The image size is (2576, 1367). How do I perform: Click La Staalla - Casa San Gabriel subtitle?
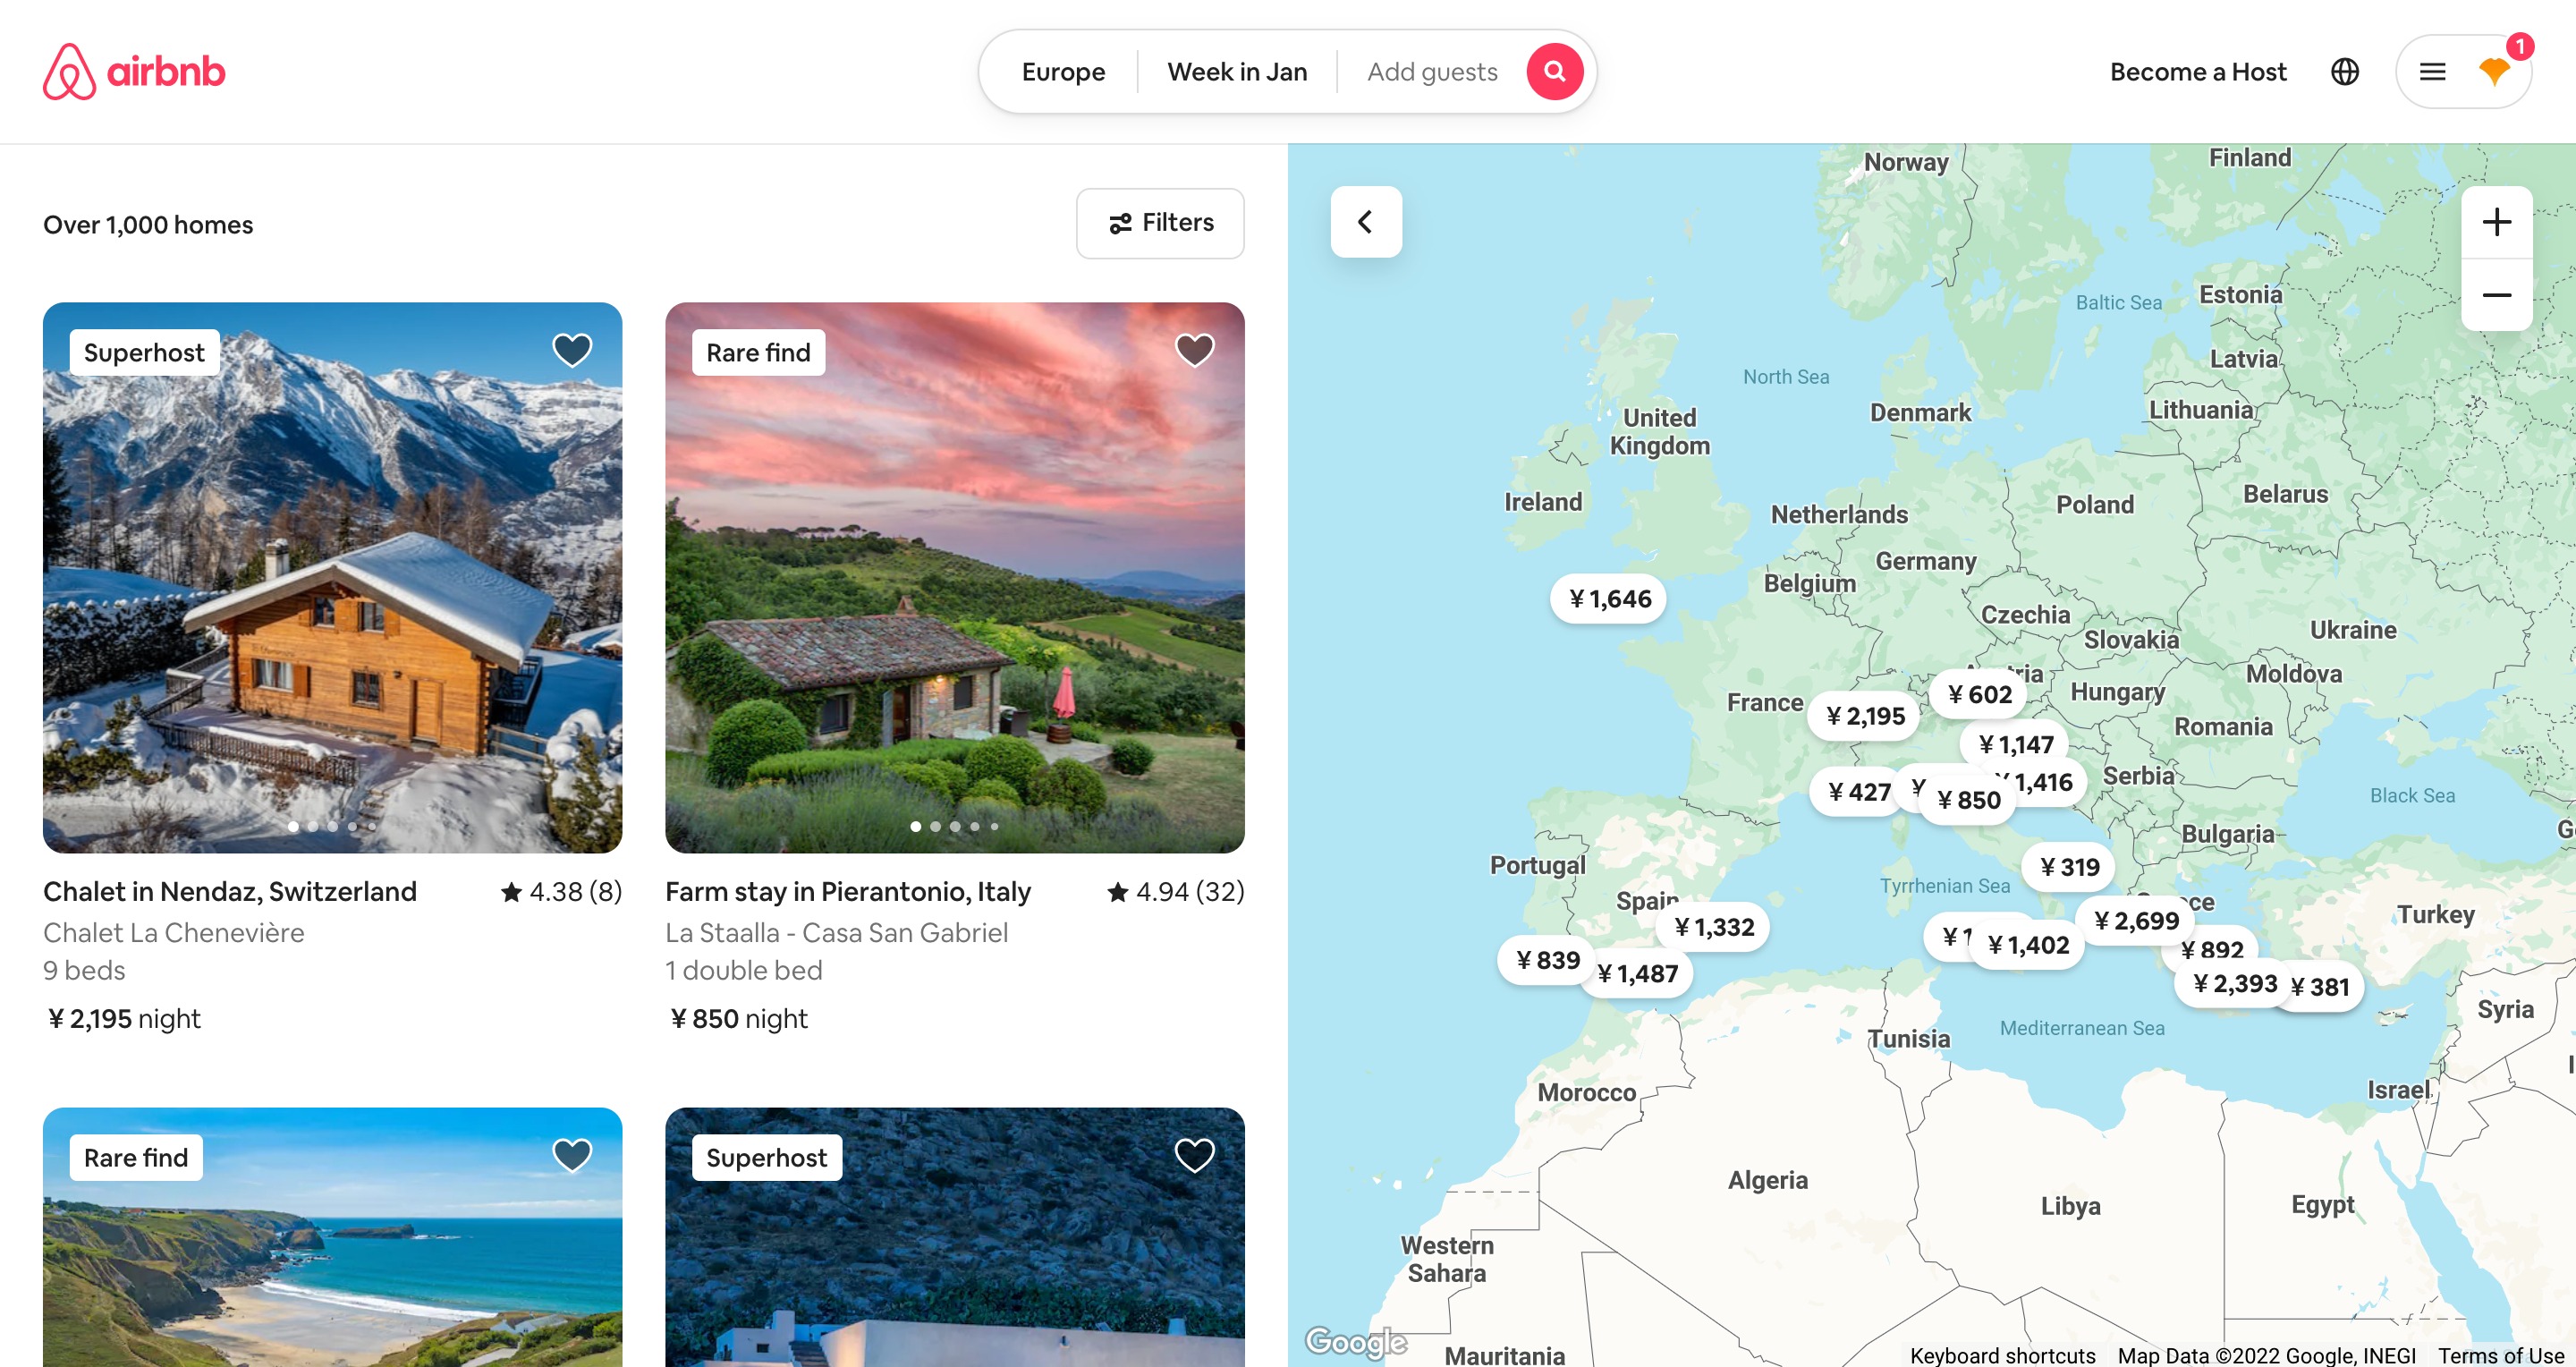836,932
